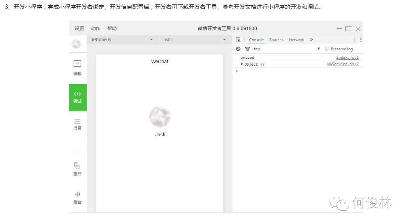Open the 设置 menu
The width and height of the screenshot is (405, 223).
[79, 29]
